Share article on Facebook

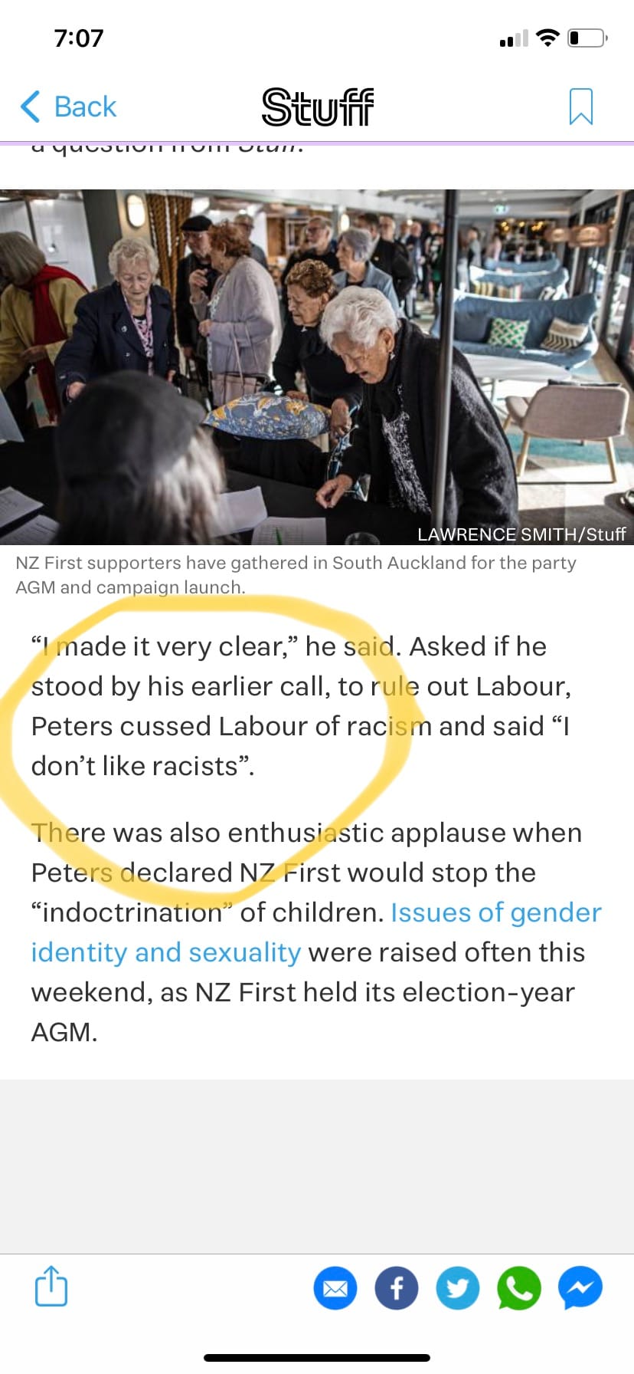[x=397, y=1288]
